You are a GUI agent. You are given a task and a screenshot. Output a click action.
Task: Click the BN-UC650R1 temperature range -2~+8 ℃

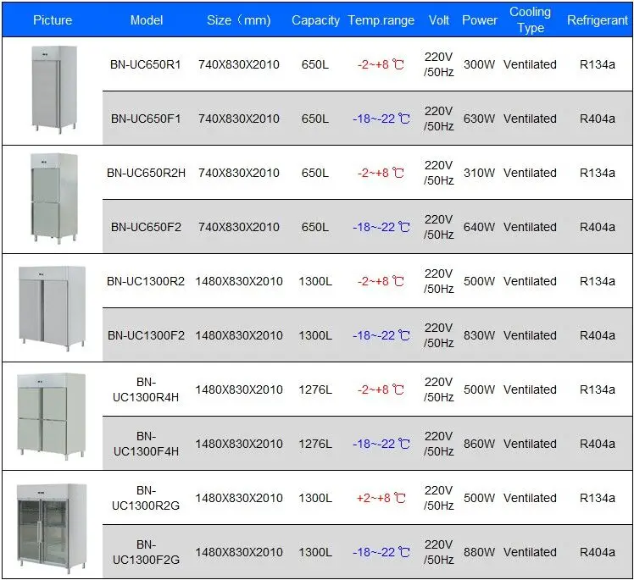click(x=381, y=64)
